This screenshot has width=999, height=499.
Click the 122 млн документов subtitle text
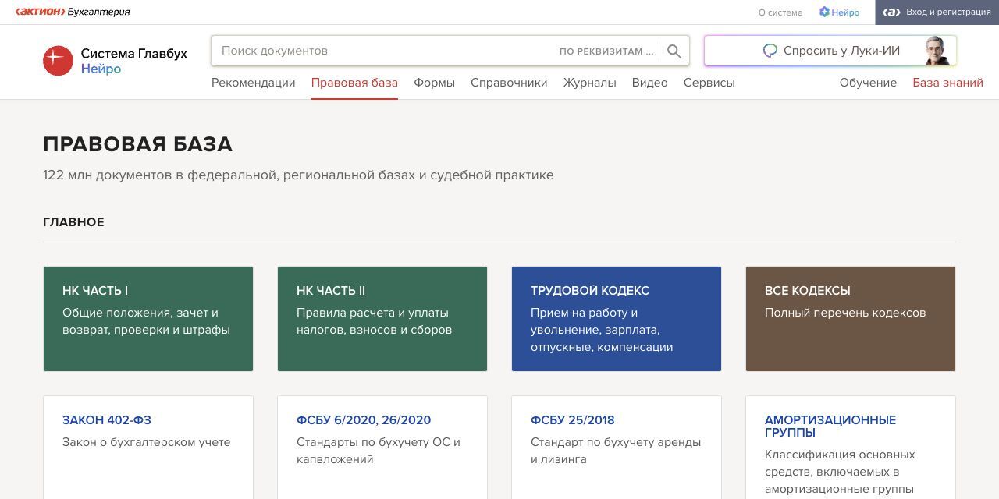coord(298,175)
